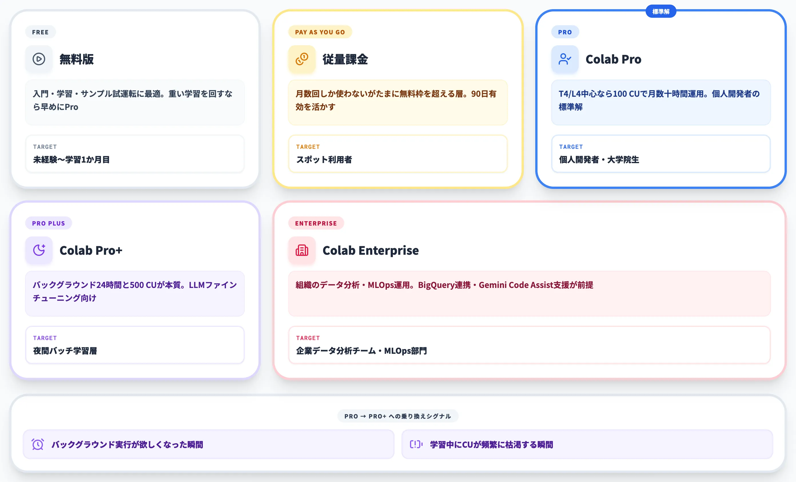Click the Colab Pro heading
This screenshot has width=796, height=482.
tap(613, 59)
